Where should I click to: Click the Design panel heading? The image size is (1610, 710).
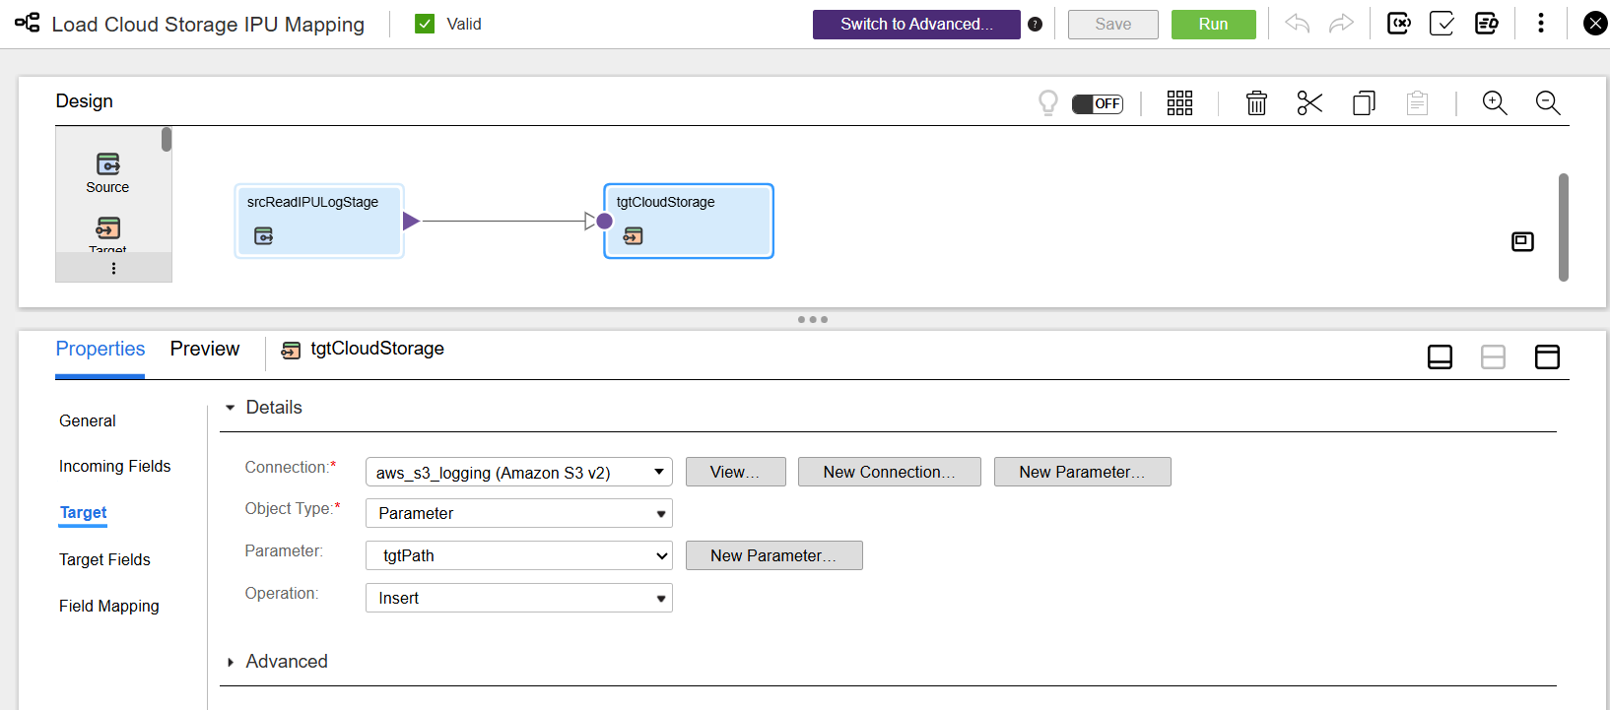pyautogui.click(x=85, y=101)
